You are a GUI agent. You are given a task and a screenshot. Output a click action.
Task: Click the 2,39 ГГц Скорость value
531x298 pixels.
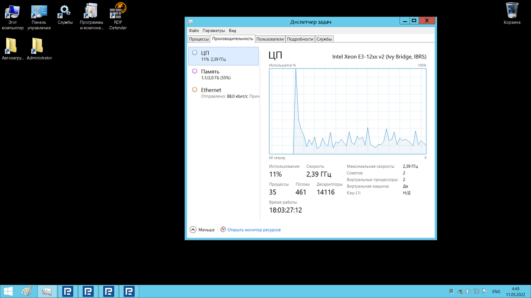pyautogui.click(x=319, y=174)
